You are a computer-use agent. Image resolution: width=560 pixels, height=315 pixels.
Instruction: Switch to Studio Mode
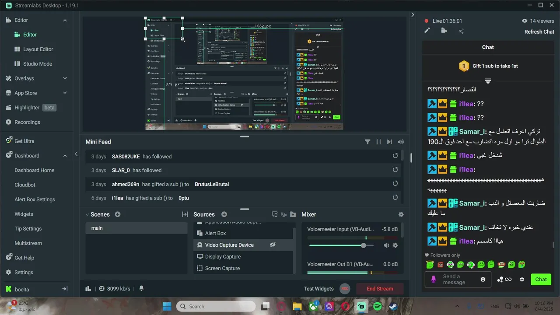pyautogui.click(x=37, y=64)
